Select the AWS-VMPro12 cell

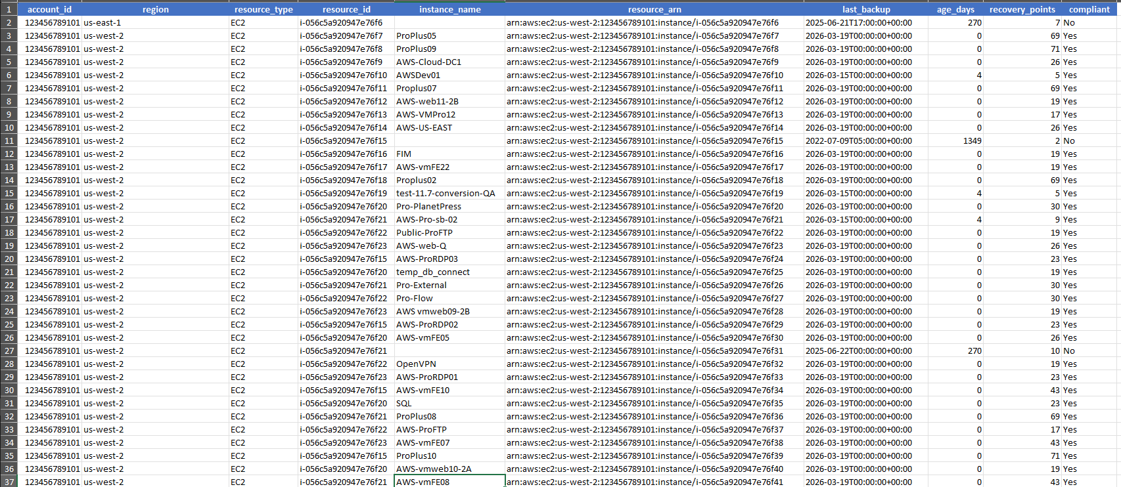(x=449, y=114)
